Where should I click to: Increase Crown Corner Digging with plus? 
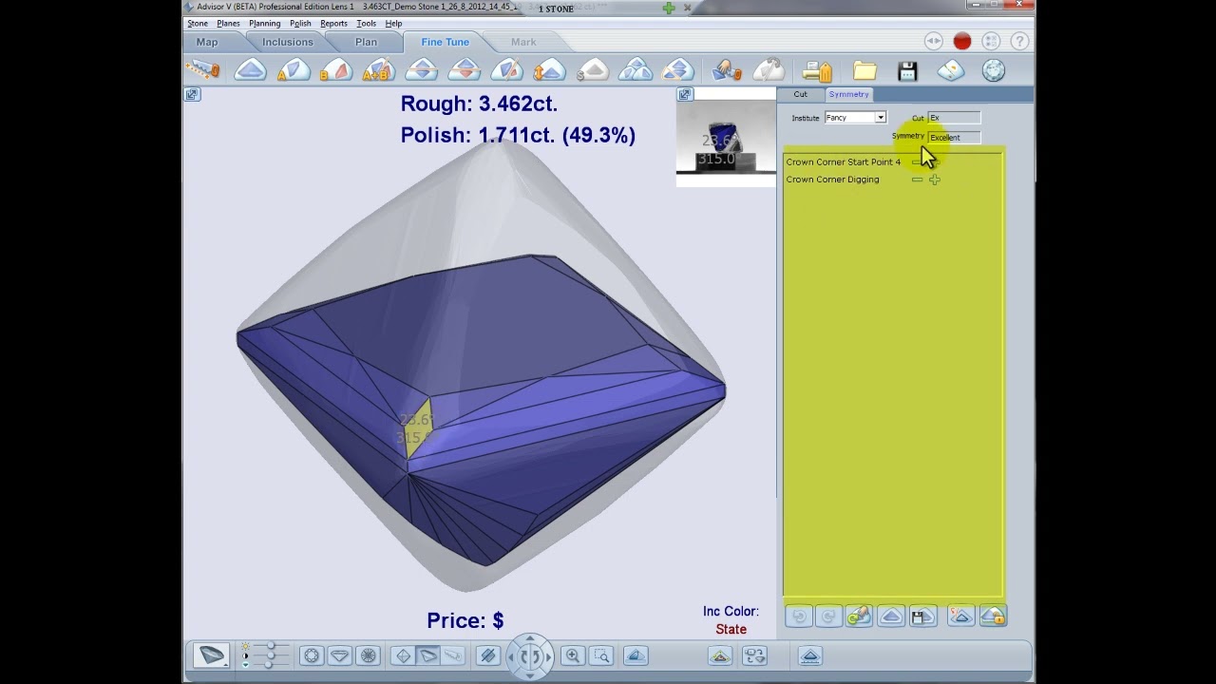(x=935, y=180)
